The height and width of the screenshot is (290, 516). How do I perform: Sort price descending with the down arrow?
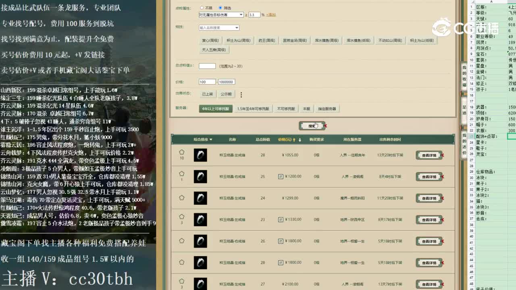[x=300, y=140]
